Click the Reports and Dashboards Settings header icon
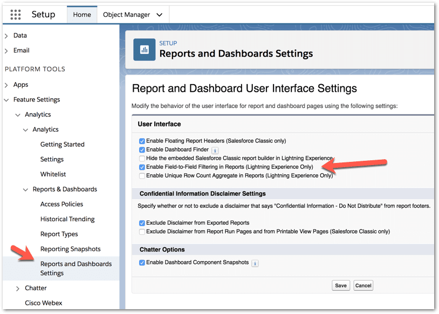Screen dimensions: 439x314 point(144,50)
